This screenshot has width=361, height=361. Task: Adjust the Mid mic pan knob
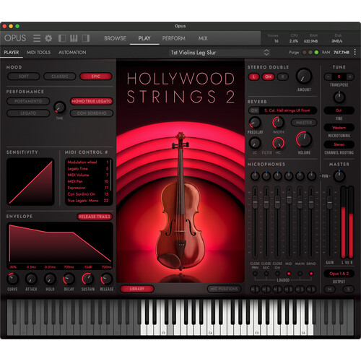click(289, 176)
